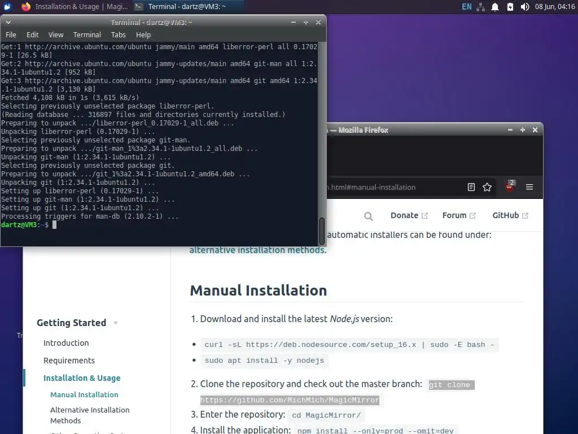This screenshot has height=434, width=578.
Task: Open the Help menu in Terminal
Action: [x=143, y=34]
